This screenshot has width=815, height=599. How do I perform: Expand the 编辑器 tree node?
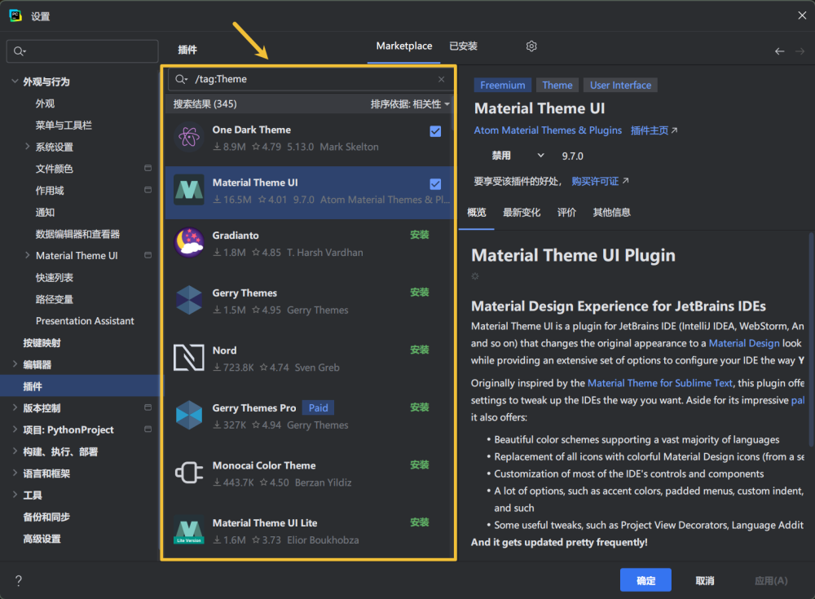(15, 364)
